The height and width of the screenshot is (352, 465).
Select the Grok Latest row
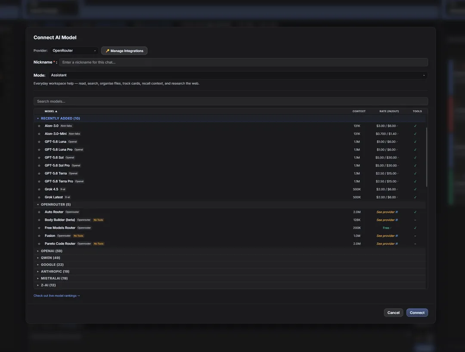230,198
